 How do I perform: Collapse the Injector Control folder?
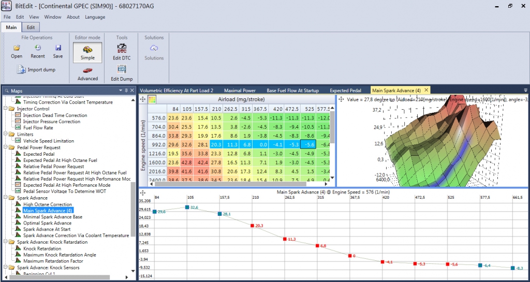[5, 109]
